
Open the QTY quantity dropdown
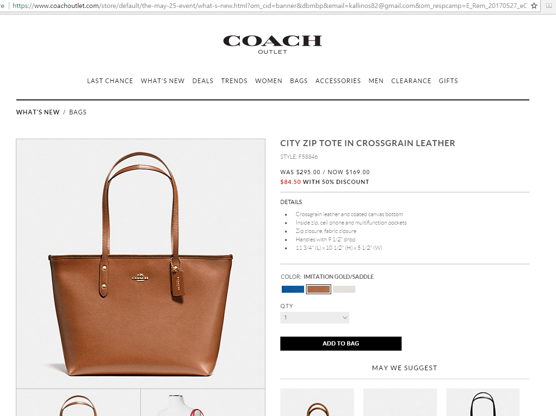[314, 317]
